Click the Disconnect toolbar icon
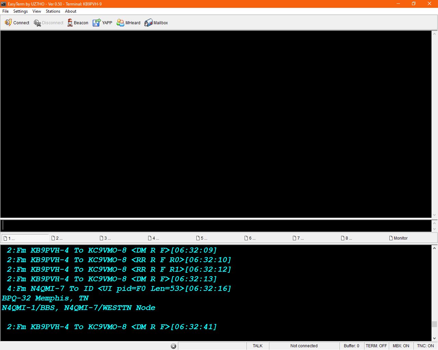Screen dimensions: 438x350 pos(37,23)
